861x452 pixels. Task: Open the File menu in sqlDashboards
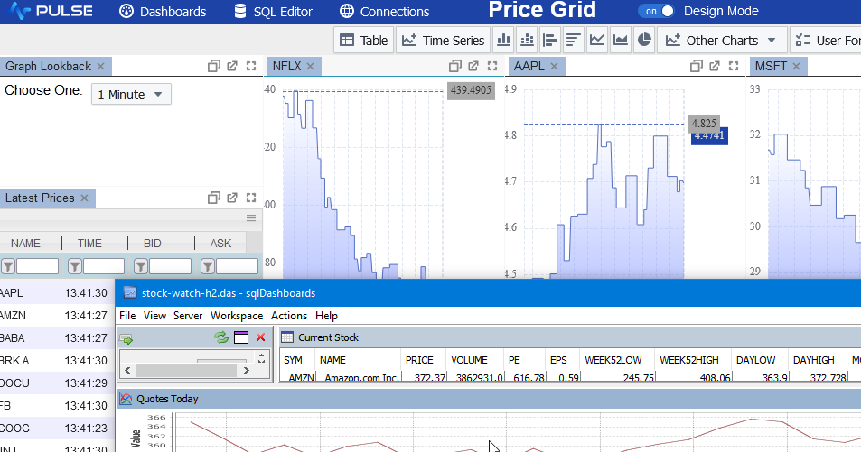click(x=127, y=316)
